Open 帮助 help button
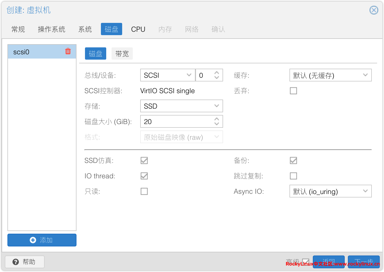 [x=25, y=262]
